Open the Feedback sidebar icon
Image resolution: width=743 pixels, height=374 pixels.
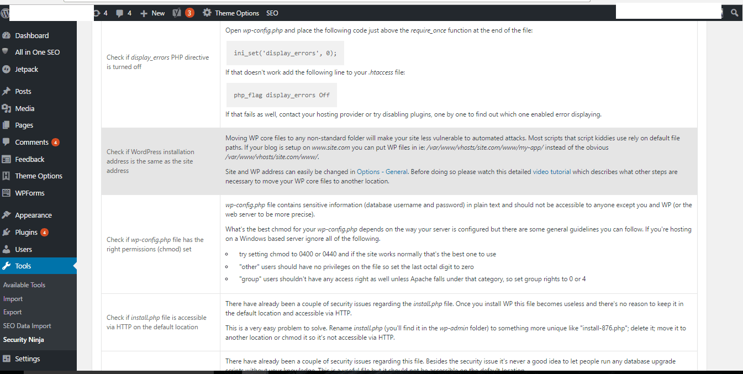click(x=7, y=159)
